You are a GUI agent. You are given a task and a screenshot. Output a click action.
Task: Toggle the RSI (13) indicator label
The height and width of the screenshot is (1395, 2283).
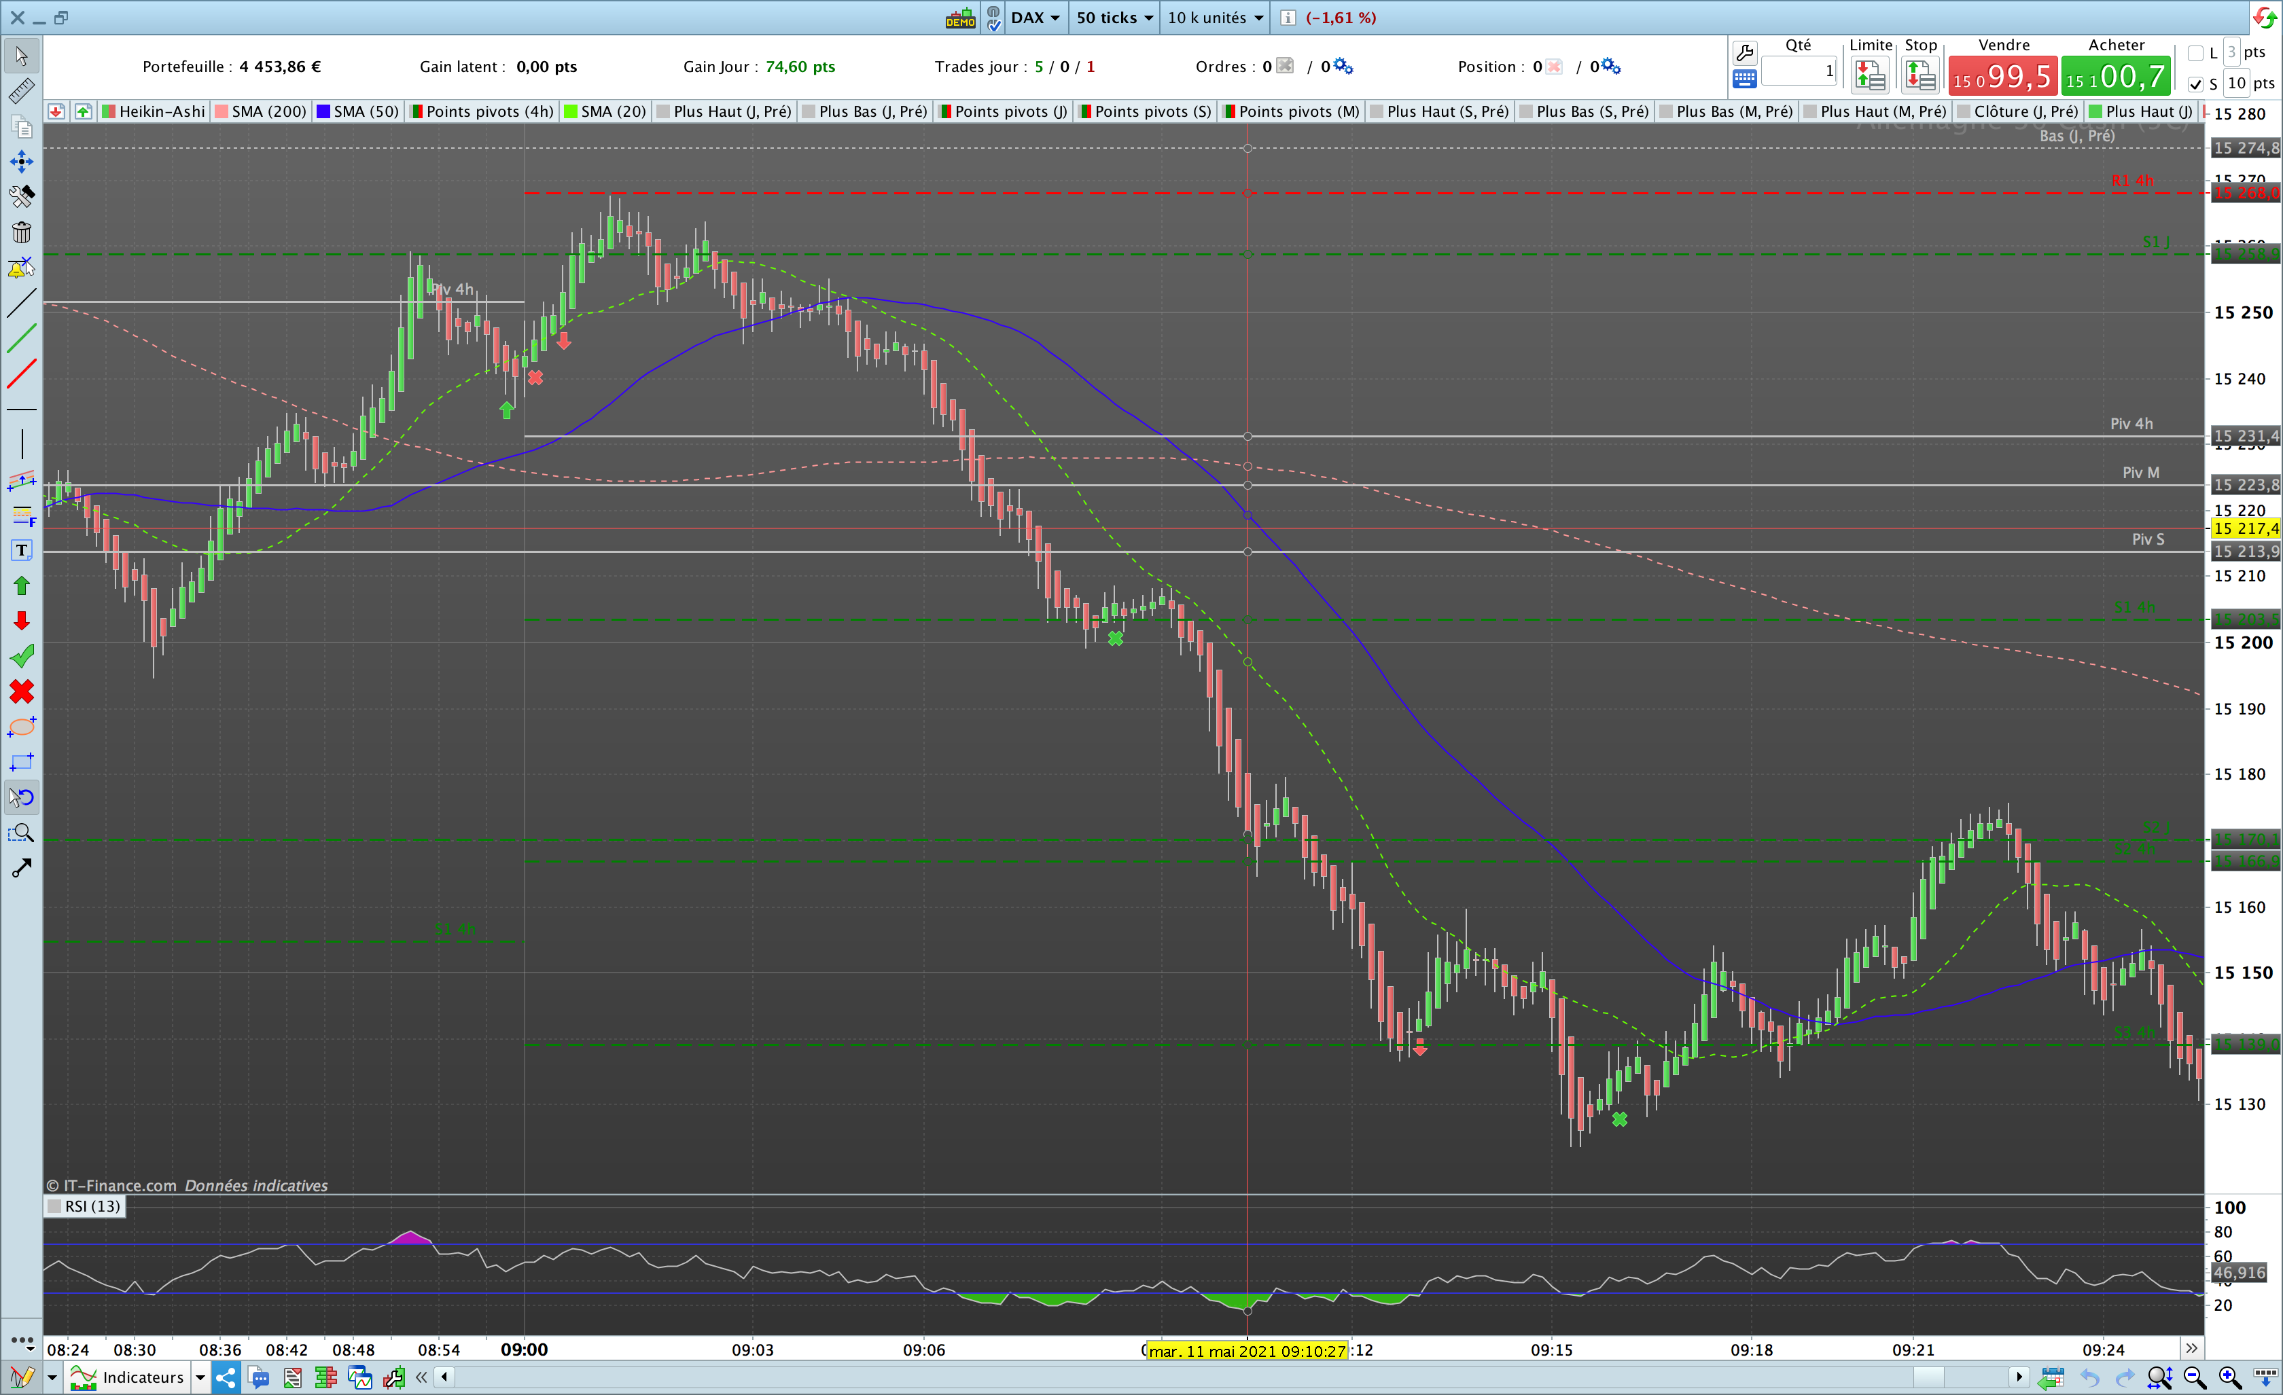click(84, 1206)
